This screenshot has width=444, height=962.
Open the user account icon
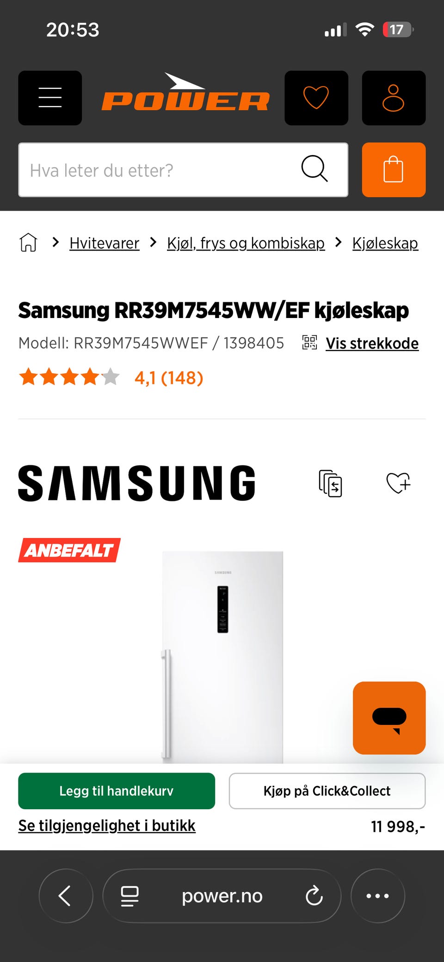(394, 98)
